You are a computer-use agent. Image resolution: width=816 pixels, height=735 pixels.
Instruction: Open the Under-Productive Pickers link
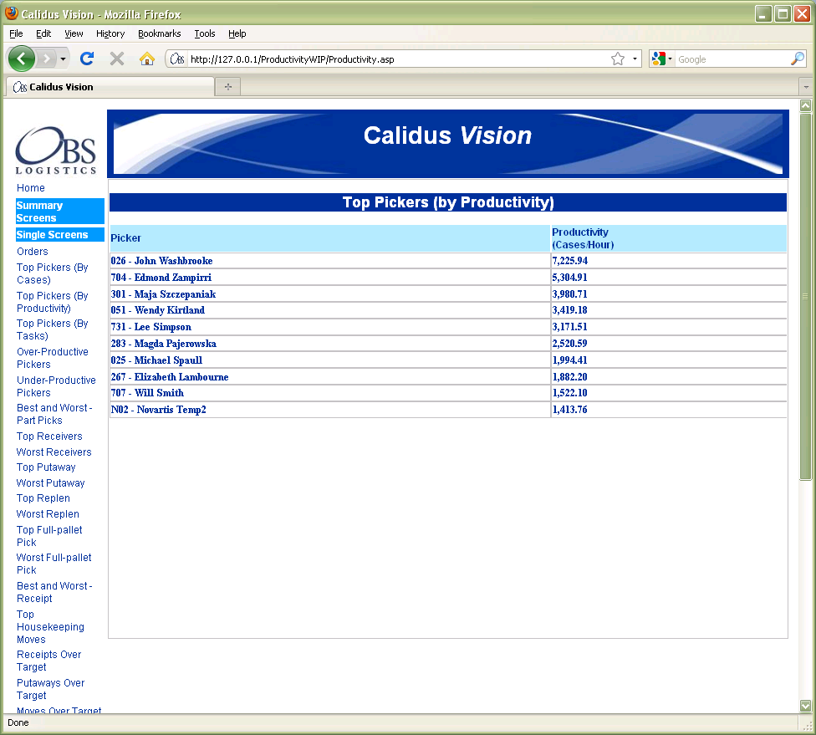click(56, 386)
